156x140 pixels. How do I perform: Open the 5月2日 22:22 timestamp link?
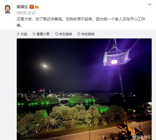pos(26,13)
